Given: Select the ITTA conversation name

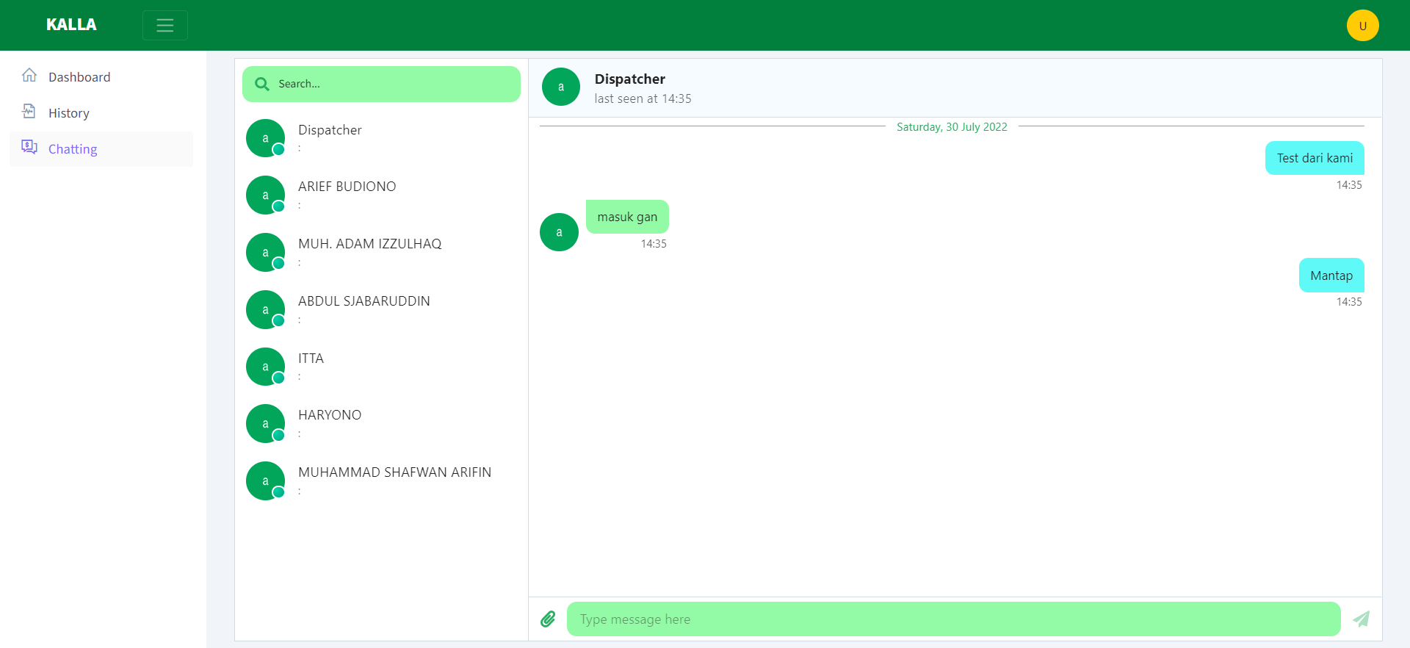Looking at the screenshot, I should coord(311,359).
